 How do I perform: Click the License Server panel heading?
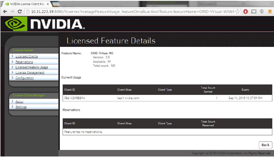tap(23, 50)
